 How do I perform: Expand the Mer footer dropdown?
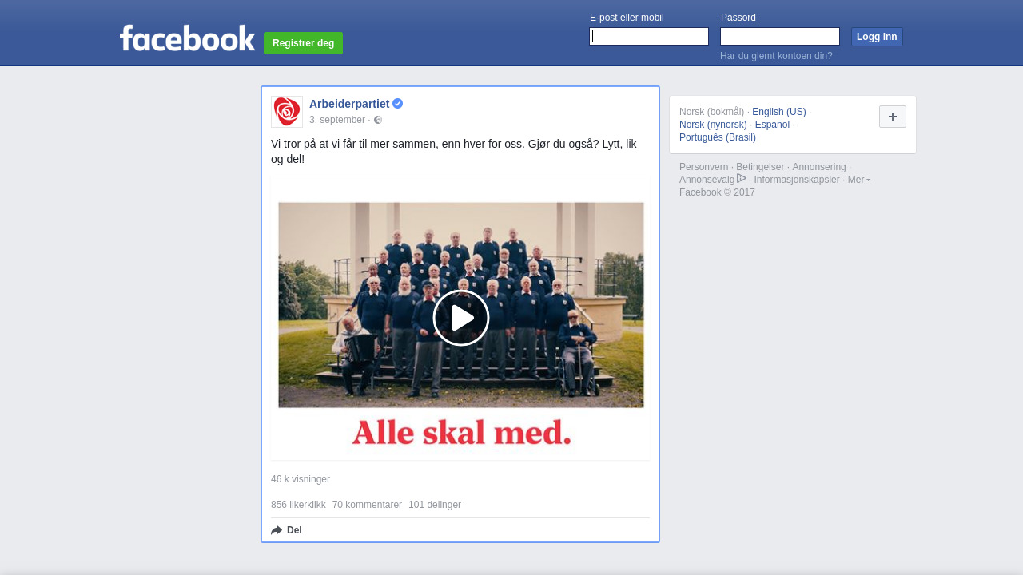(859, 180)
